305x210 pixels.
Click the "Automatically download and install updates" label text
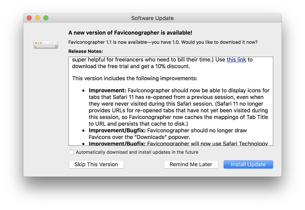pyautogui.click(x=137, y=152)
